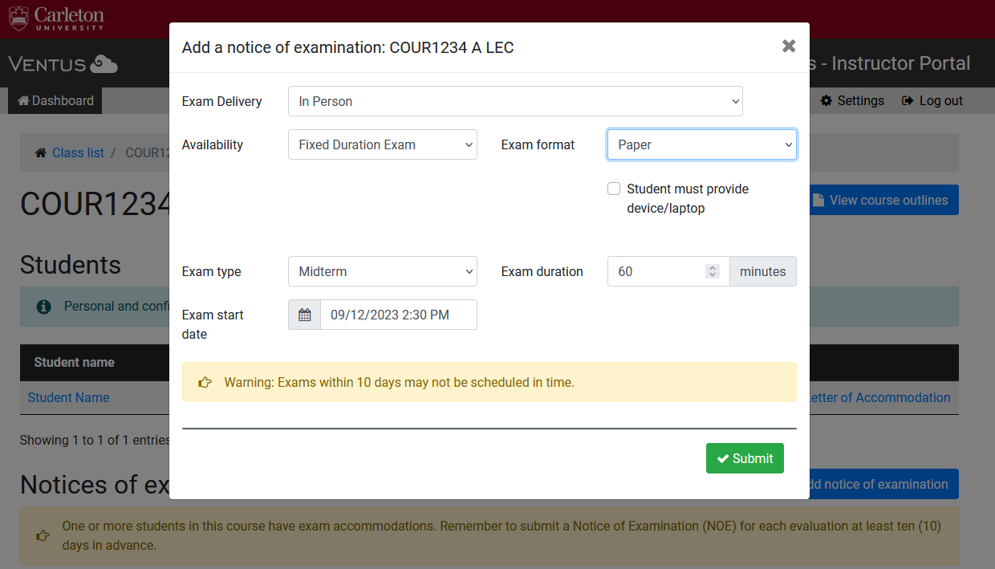995x569 pixels.
Task: Enable Student must provide device/laptop
Action: click(614, 188)
